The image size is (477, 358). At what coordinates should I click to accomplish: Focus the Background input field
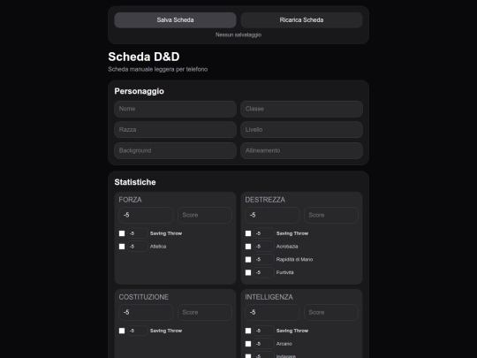175,150
